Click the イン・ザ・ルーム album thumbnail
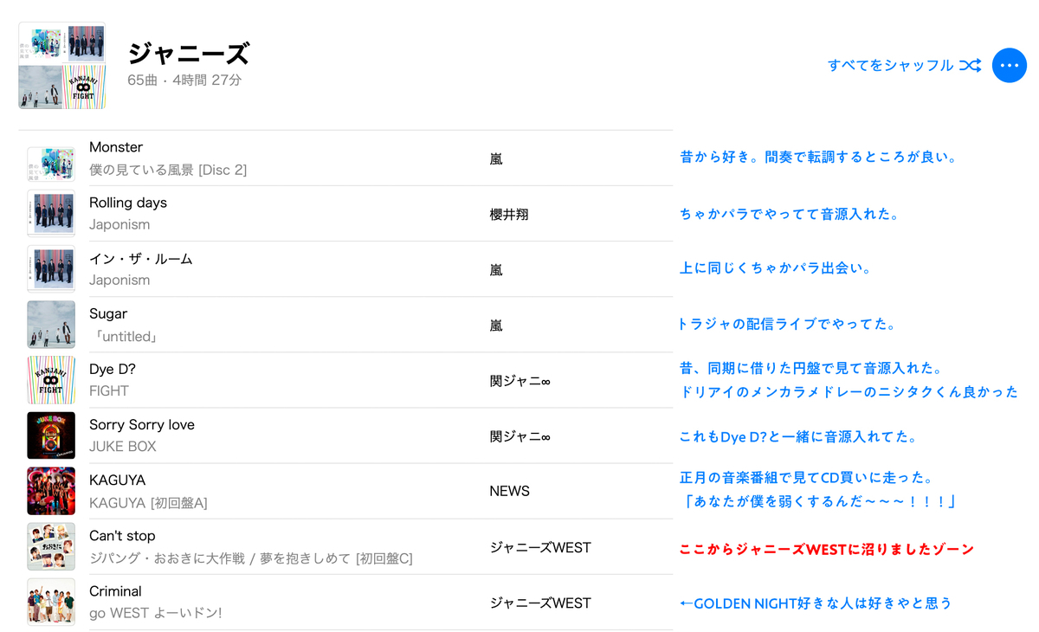This screenshot has height=632, width=1039. [x=51, y=269]
